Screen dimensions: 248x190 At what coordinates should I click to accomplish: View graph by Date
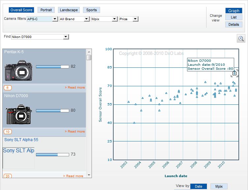[x=199, y=186]
